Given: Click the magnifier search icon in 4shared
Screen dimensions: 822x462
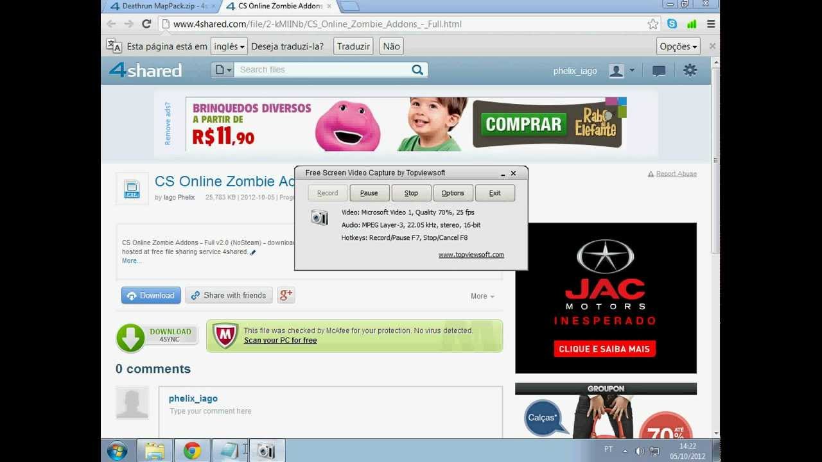Looking at the screenshot, I should 417,70.
